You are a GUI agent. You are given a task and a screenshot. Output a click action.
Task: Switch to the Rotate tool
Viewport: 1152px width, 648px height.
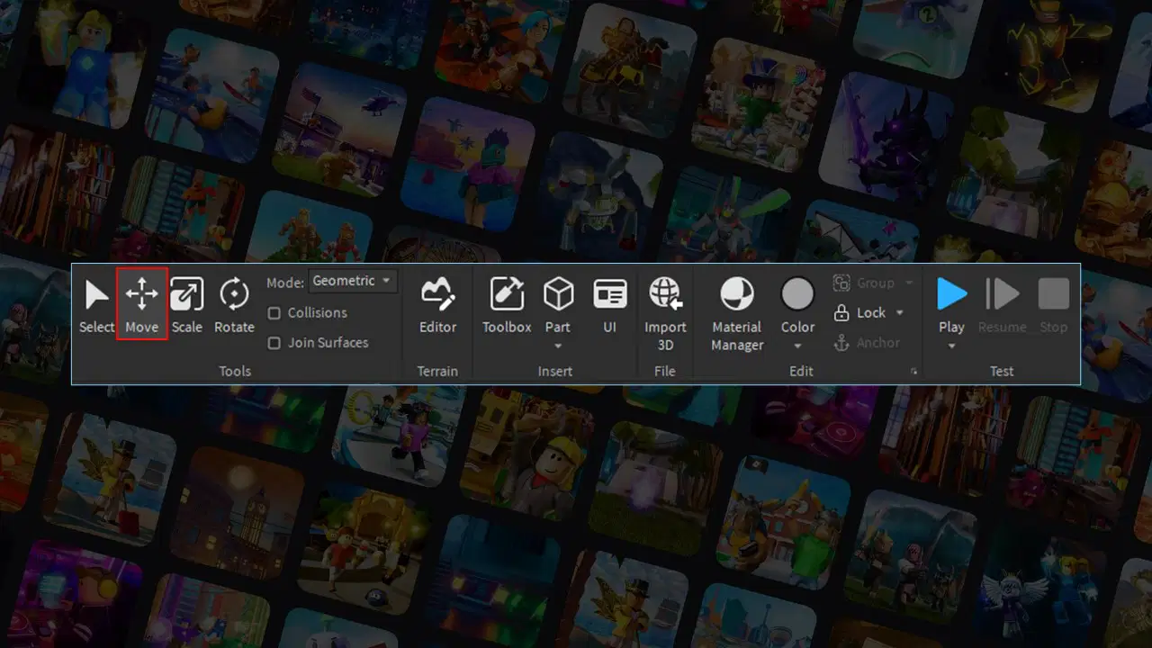click(234, 304)
